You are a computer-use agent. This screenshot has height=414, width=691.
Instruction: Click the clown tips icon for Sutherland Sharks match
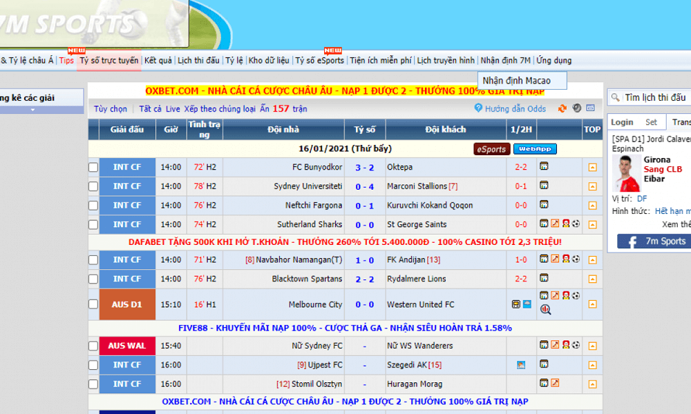(x=566, y=224)
